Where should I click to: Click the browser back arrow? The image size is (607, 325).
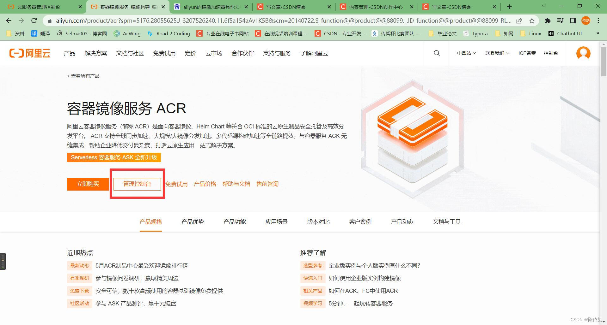pyautogui.click(x=9, y=21)
